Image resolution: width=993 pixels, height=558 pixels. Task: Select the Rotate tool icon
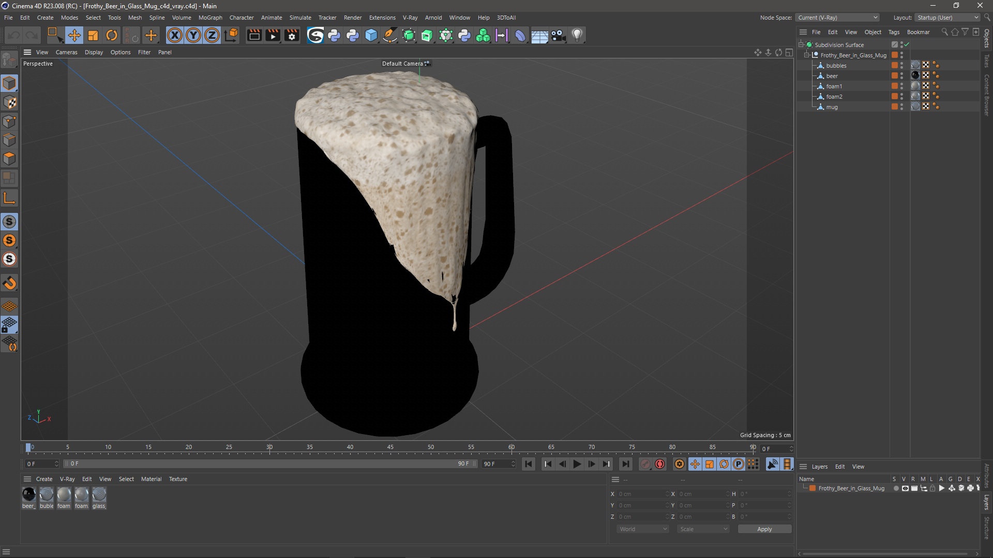(x=112, y=35)
